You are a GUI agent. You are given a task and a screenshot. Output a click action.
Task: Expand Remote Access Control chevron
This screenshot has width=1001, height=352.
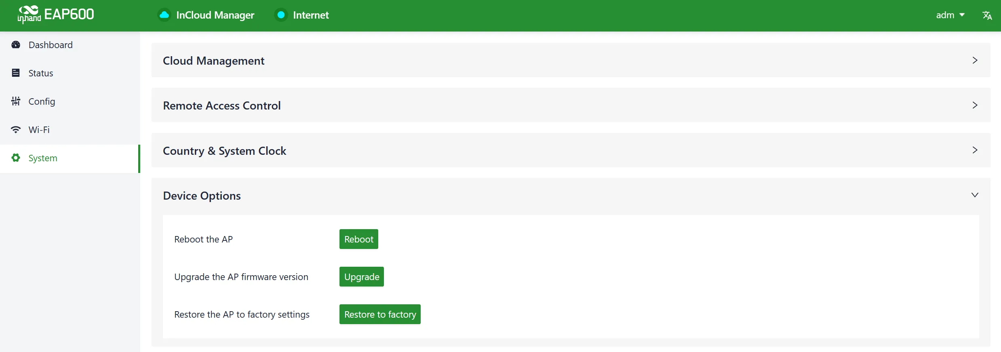[x=975, y=105]
